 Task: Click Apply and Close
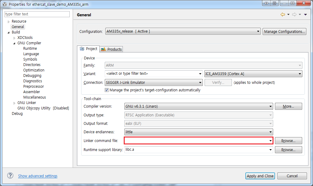[x=260, y=176]
